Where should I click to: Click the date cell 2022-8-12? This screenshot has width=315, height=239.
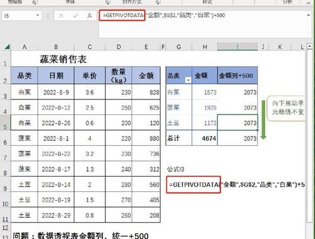click(x=56, y=108)
